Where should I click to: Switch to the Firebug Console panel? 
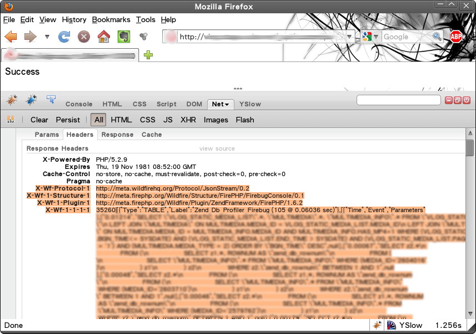[79, 104]
